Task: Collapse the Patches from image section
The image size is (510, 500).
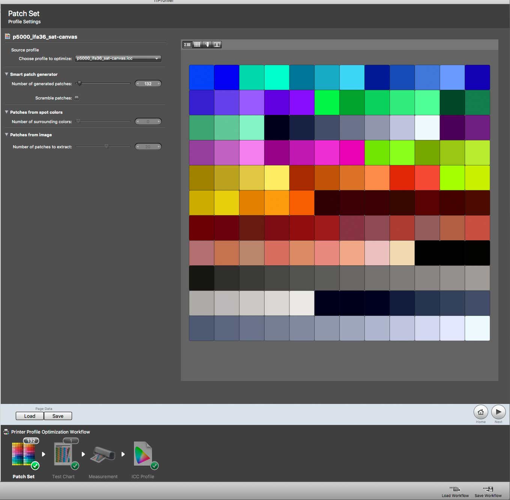Action: [x=6, y=135]
